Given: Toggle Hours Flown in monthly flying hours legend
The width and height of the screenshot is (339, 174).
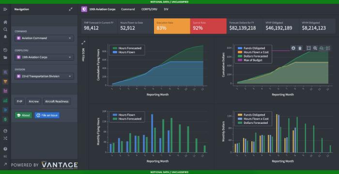Looking at the screenshot, I should pyautogui.click(x=124, y=115).
